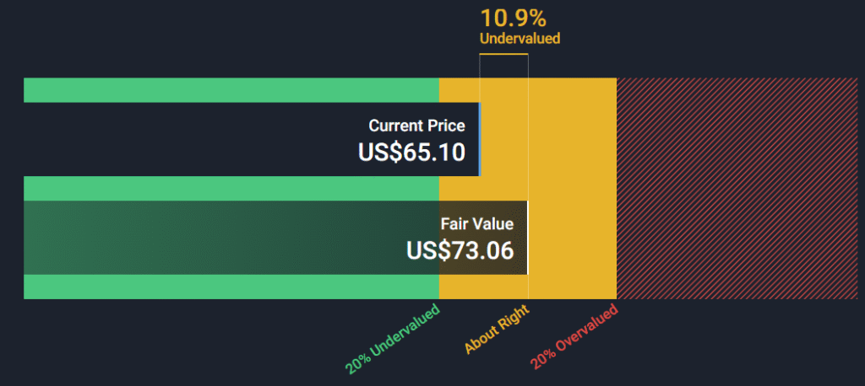Click the blue marker ending Current Price bar
The height and width of the screenshot is (386, 865).
(x=480, y=139)
